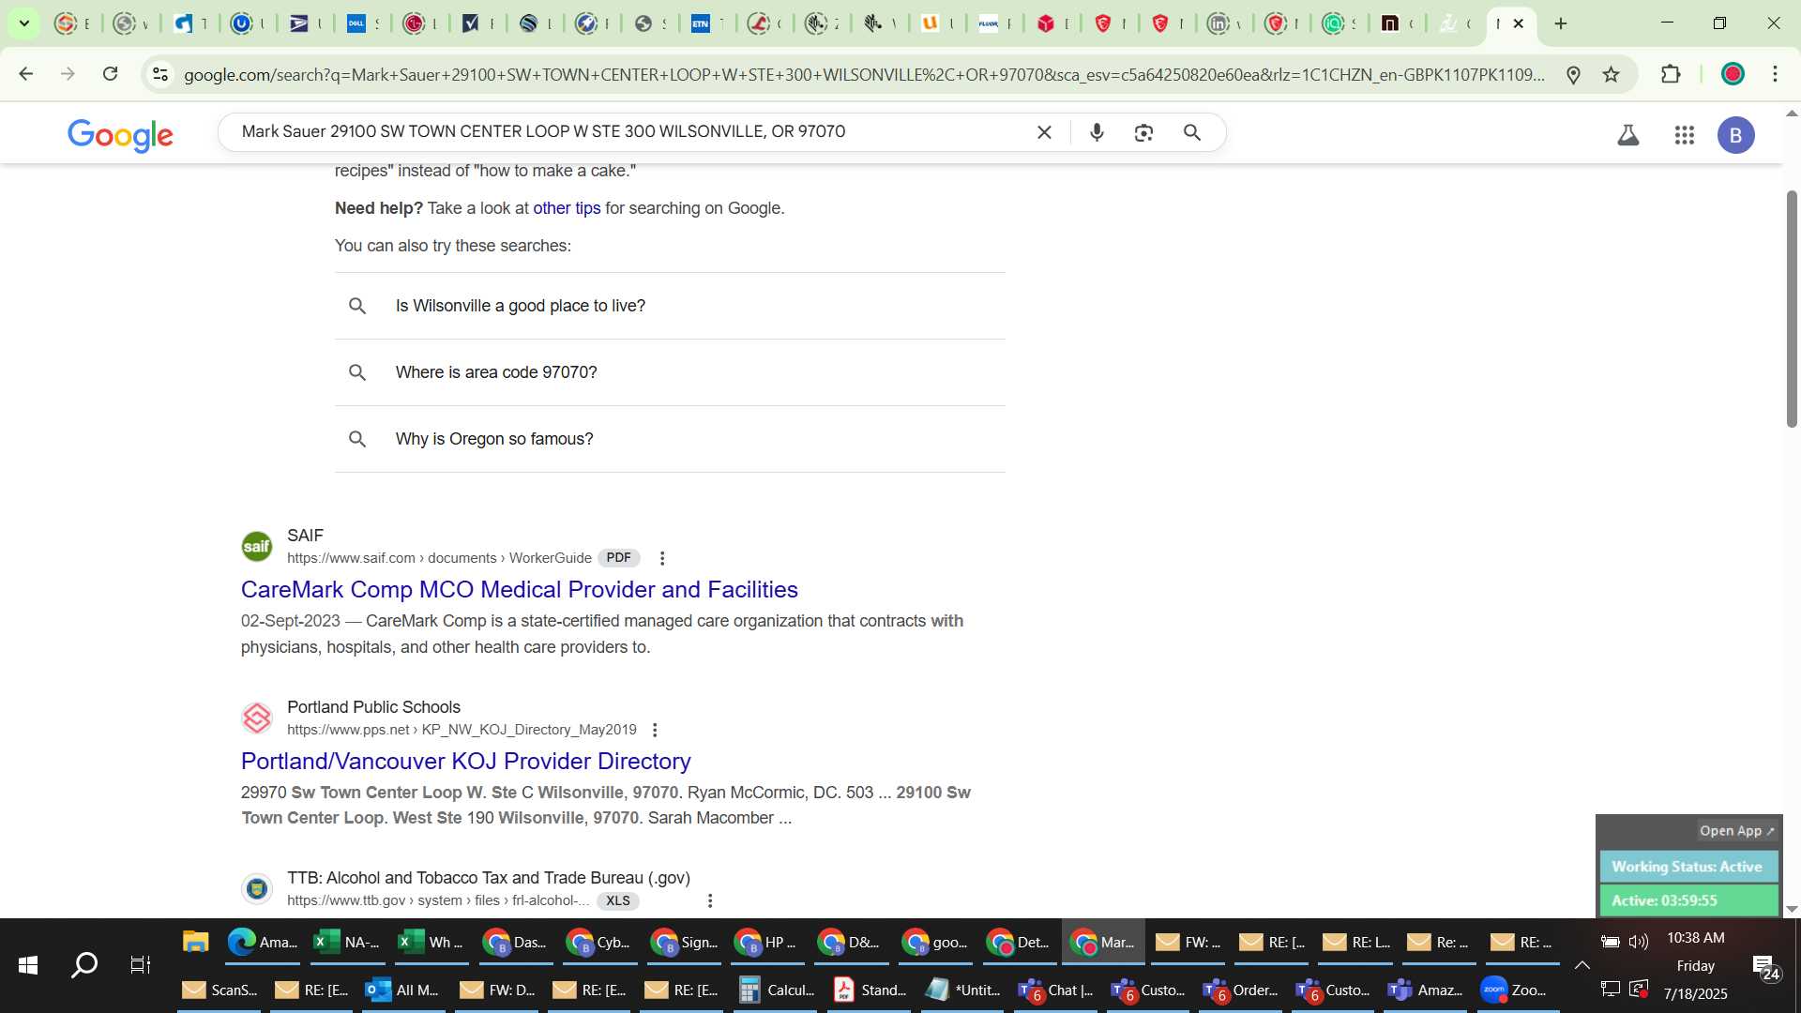Click in the Google search input field
Viewport: 1801px width, 1013px height.
[628, 132]
